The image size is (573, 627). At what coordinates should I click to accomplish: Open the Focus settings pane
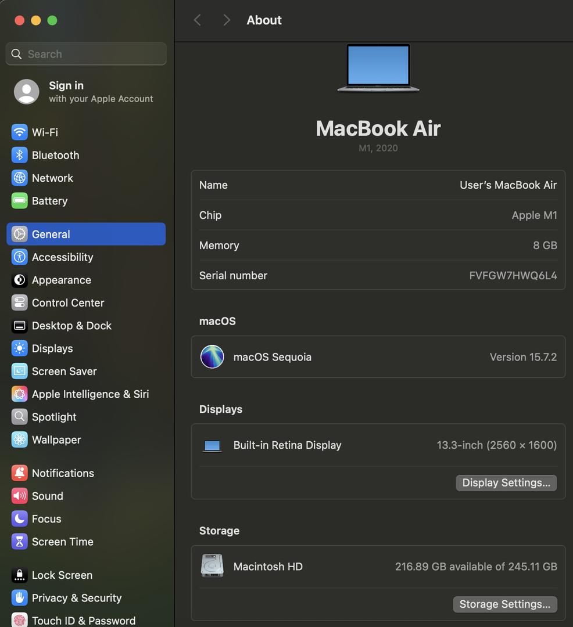tap(46, 519)
